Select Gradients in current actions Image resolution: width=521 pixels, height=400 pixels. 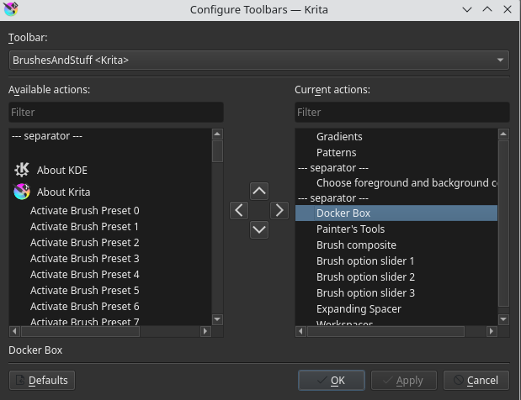(x=339, y=136)
